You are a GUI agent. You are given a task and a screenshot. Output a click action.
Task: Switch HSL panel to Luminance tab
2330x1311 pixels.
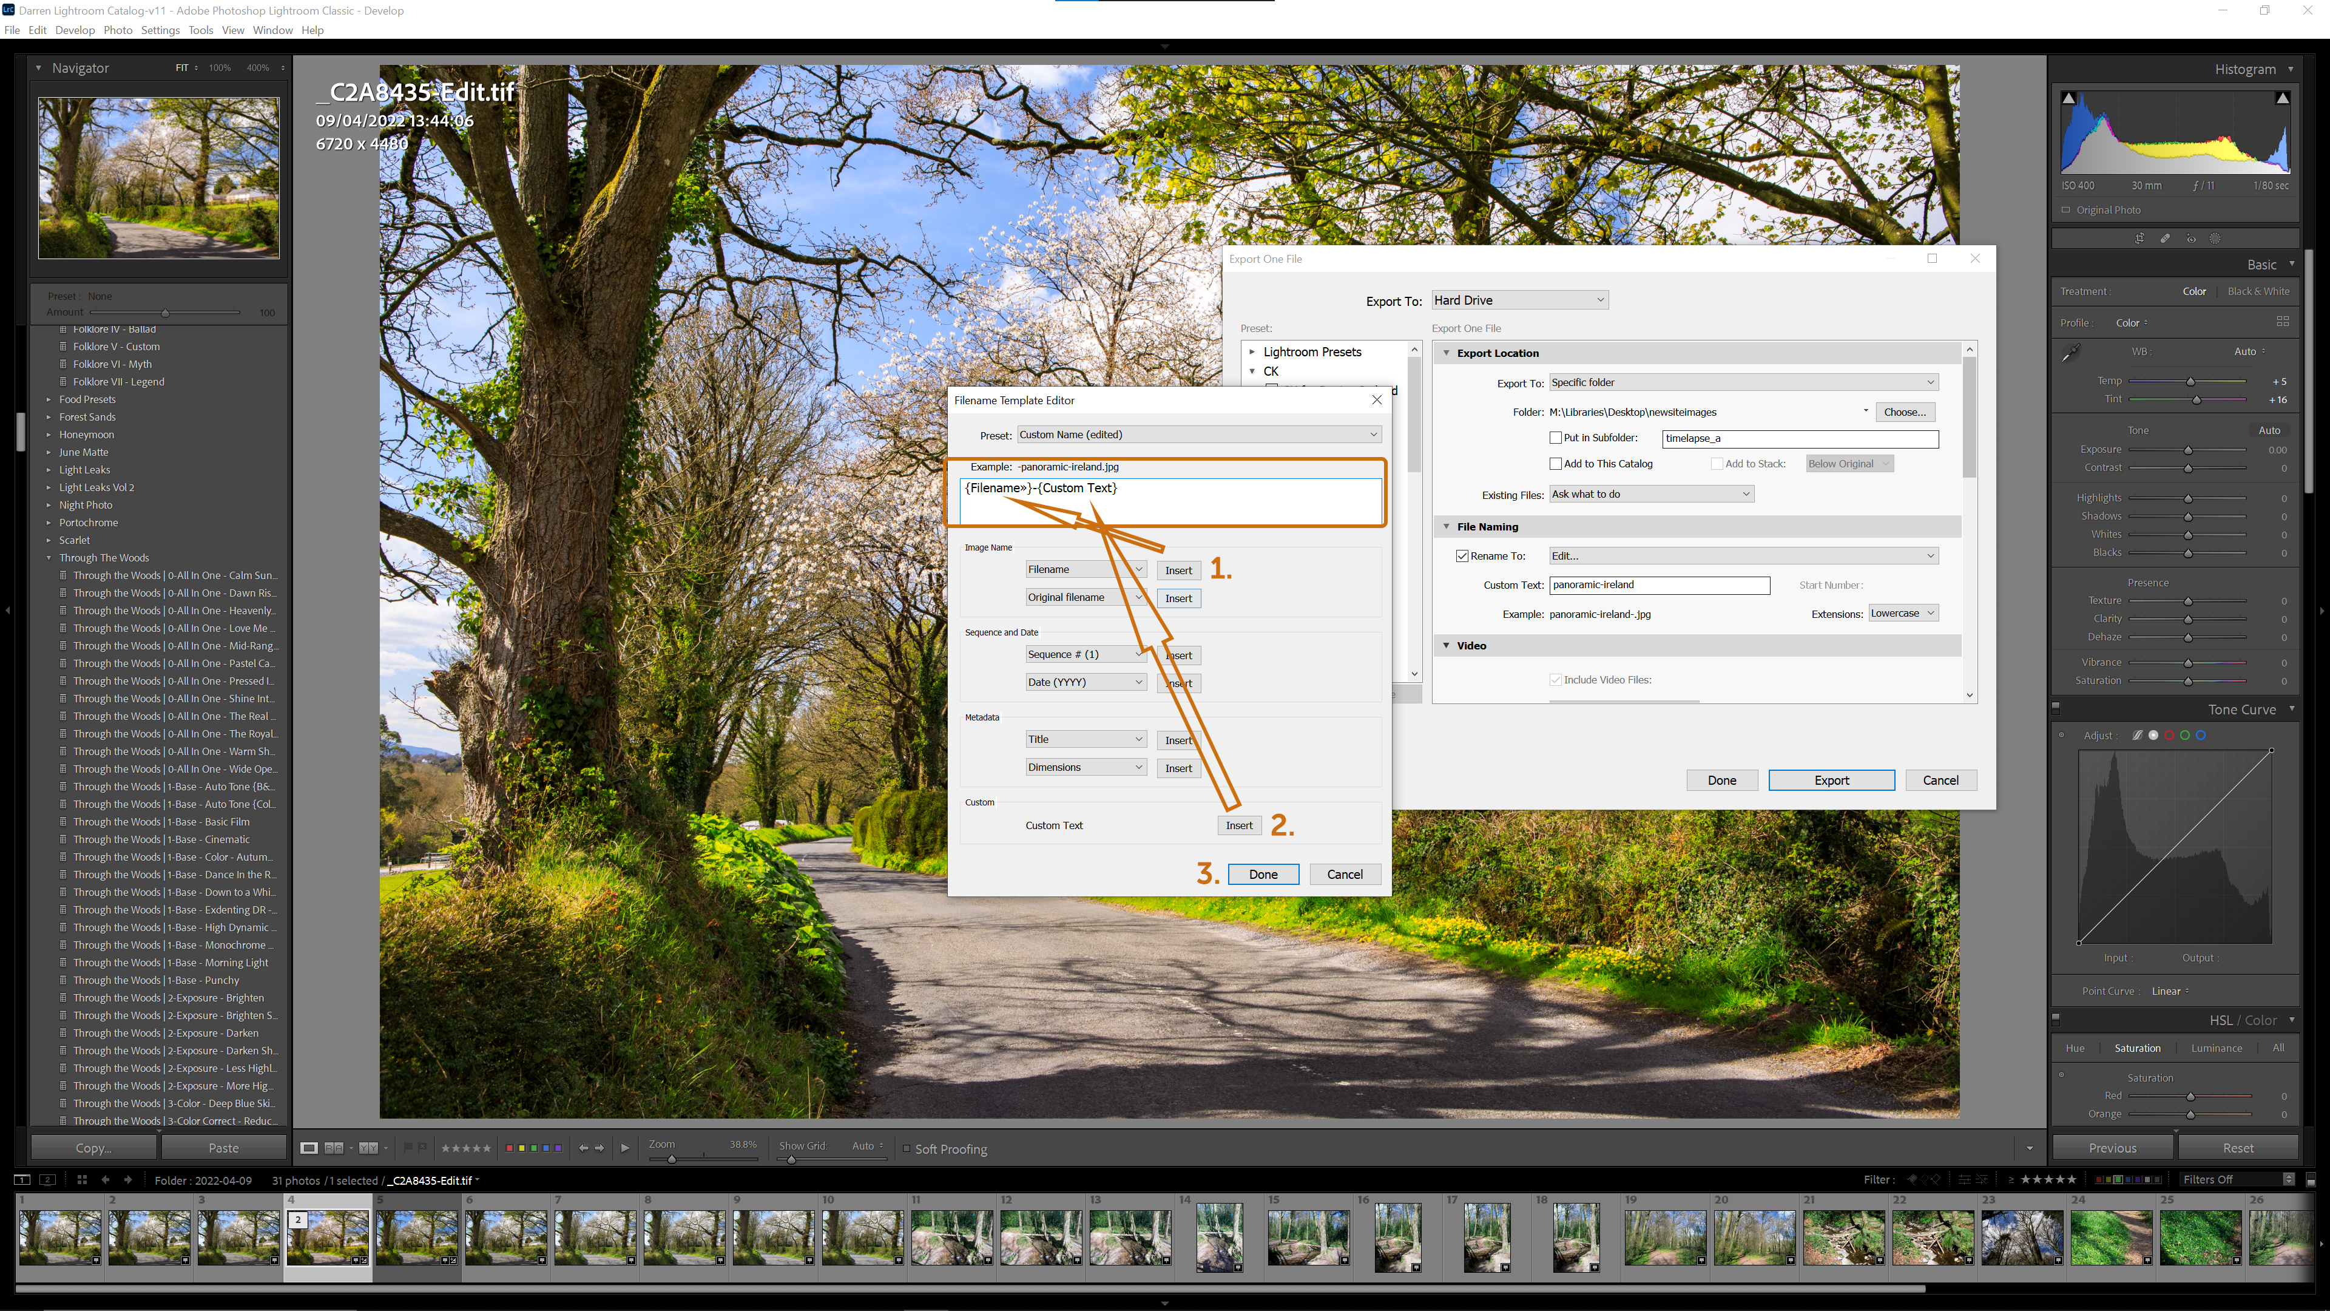pos(2216,1049)
